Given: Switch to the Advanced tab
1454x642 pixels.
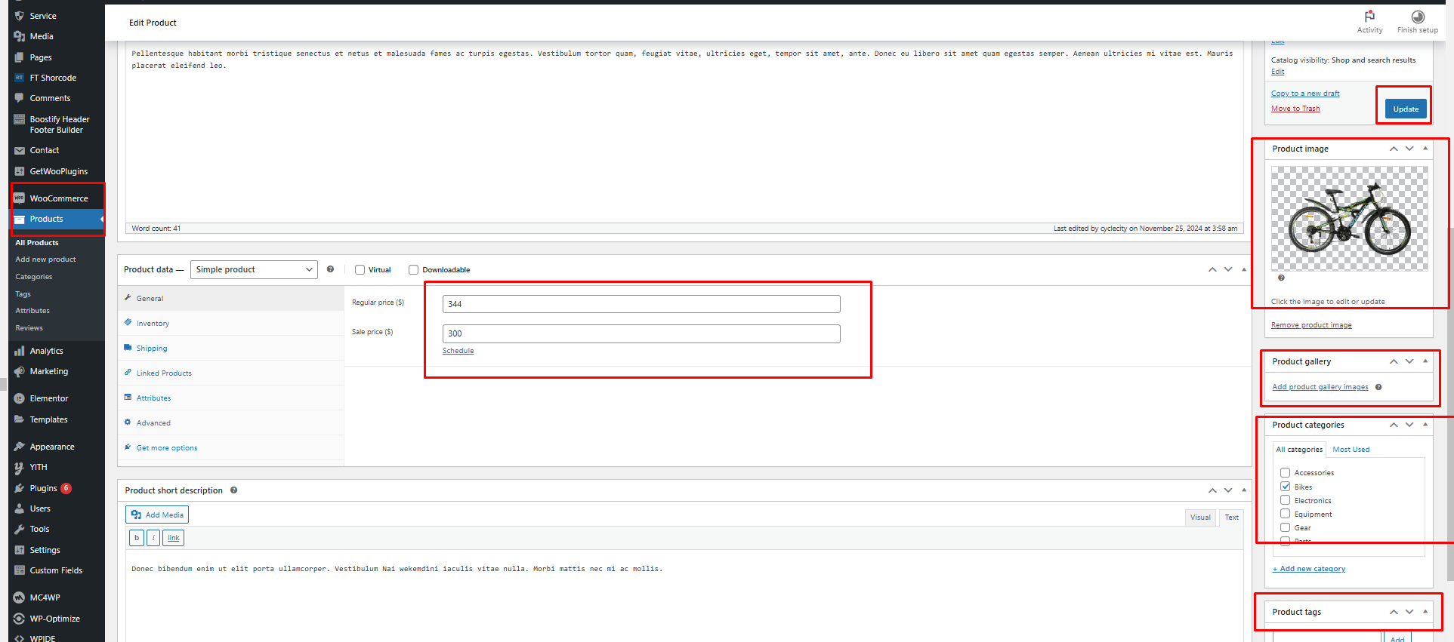Looking at the screenshot, I should (231, 422).
